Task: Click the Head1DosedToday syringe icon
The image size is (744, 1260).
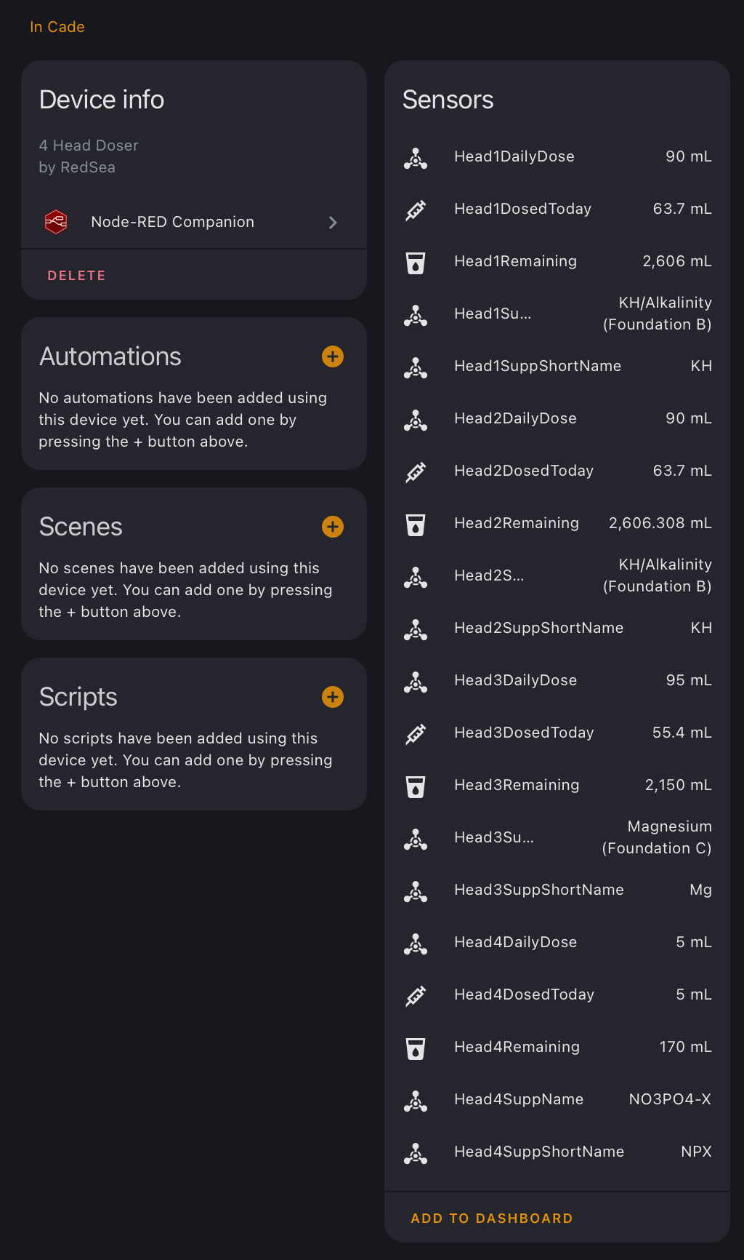Action: click(x=416, y=210)
